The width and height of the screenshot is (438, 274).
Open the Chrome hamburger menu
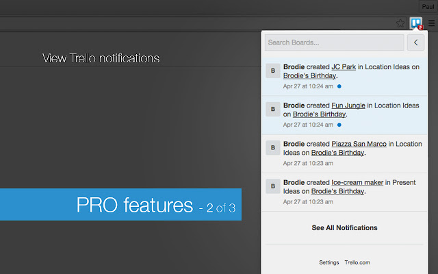click(x=431, y=23)
